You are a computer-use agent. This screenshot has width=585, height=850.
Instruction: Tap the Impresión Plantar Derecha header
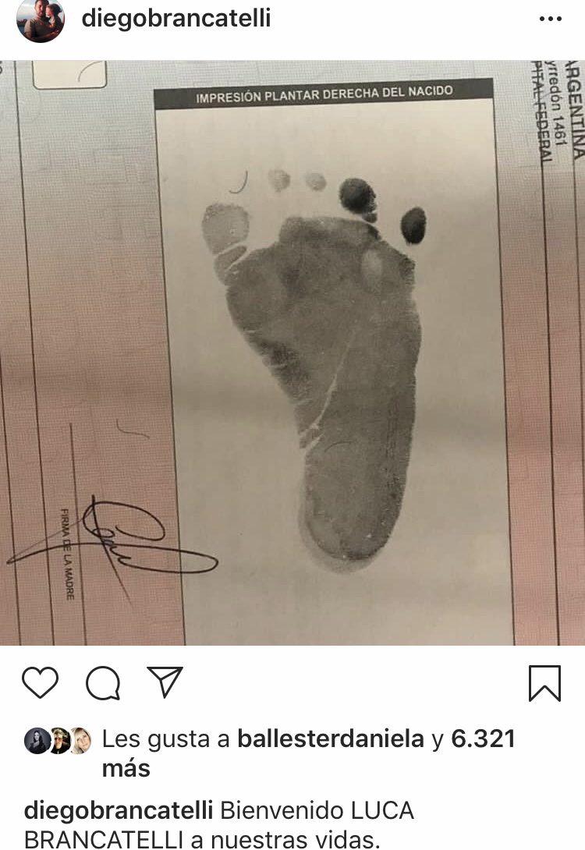pos(324,94)
